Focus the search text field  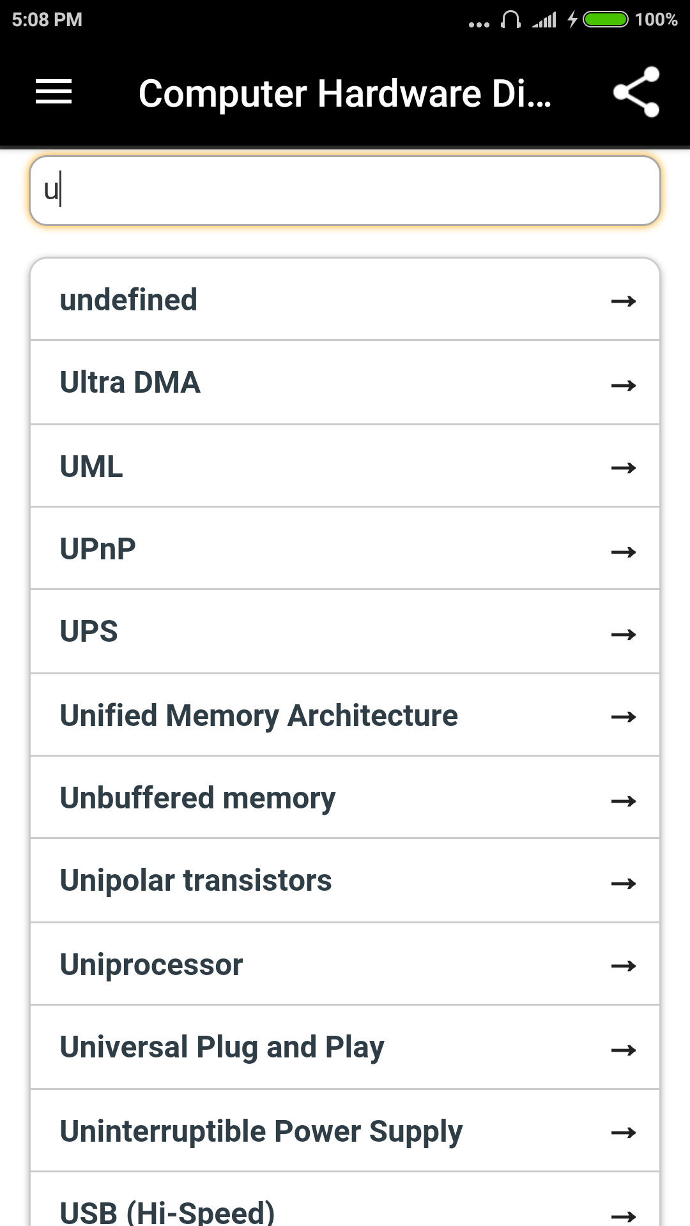pyautogui.click(x=345, y=191)
